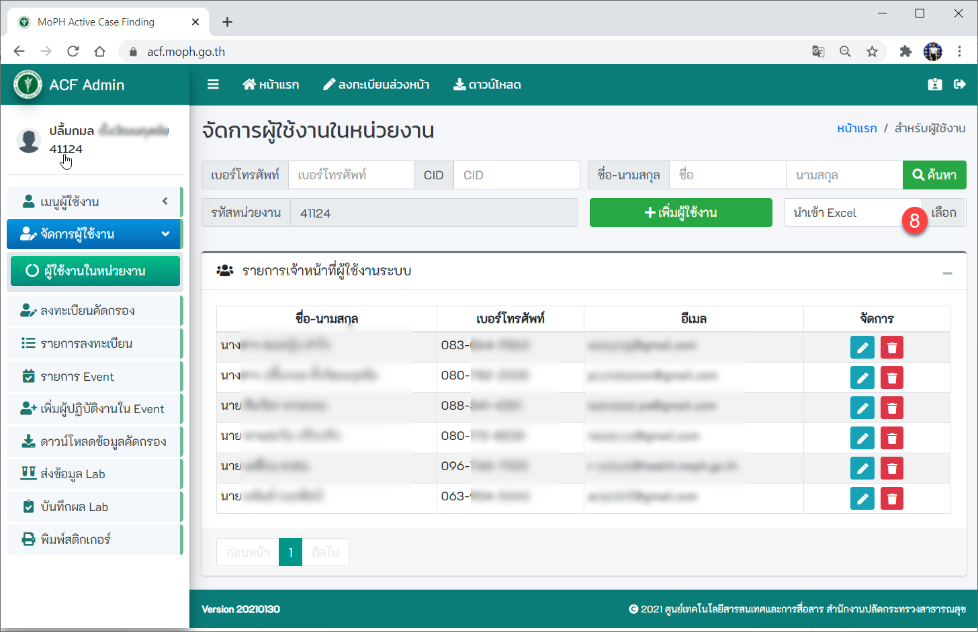Delete the last user with trash icon
The width and height of the screenshot is (978, 632).
click(x=891, y=498)
